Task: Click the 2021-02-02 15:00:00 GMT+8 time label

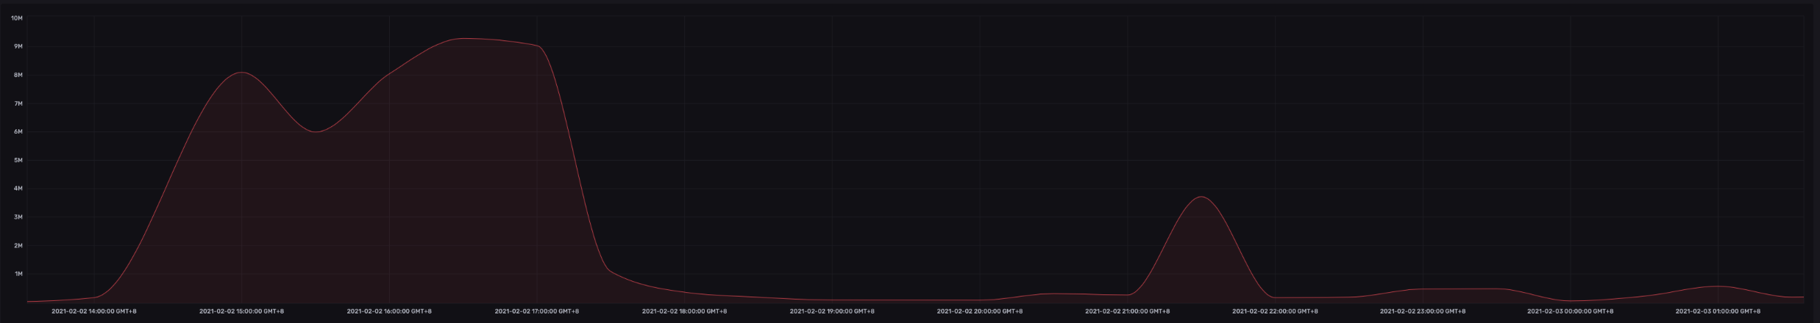Action: (241, 311)
